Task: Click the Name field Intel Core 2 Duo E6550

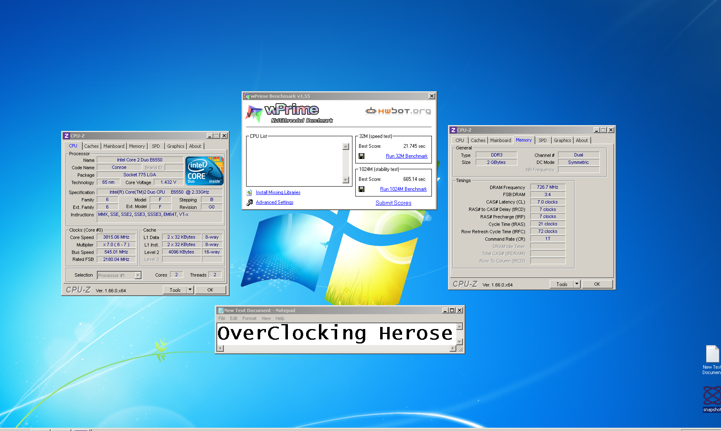Action: click(140, 160)
